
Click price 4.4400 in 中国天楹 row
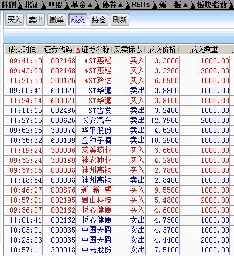pyautogui.click(x=167, y=240)
